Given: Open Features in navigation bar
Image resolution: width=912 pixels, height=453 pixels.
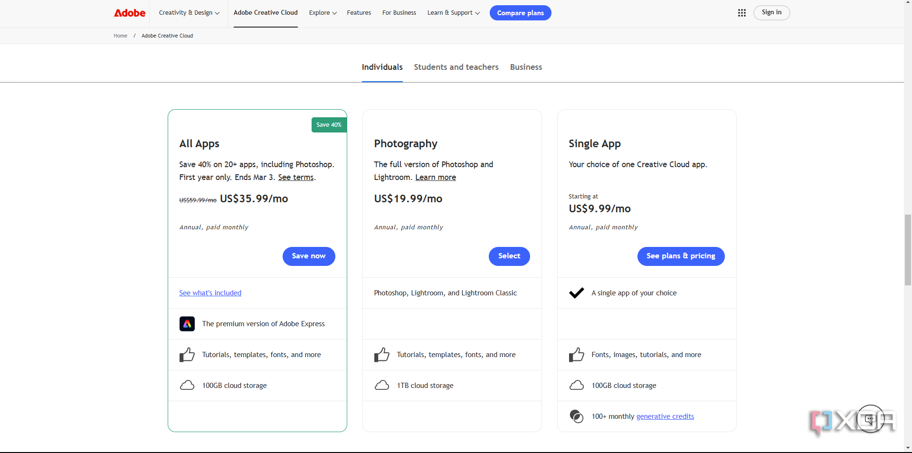Looking at the screenshot, I should coord(359,13).
